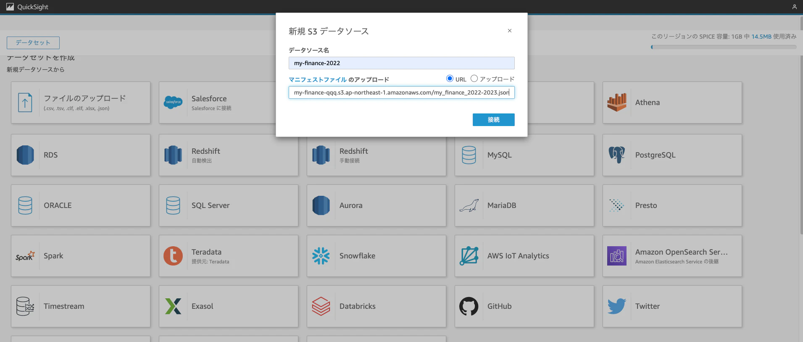Click the 手動接続 Redshift subtitle

pyautogui.click(x=350, y=161)
